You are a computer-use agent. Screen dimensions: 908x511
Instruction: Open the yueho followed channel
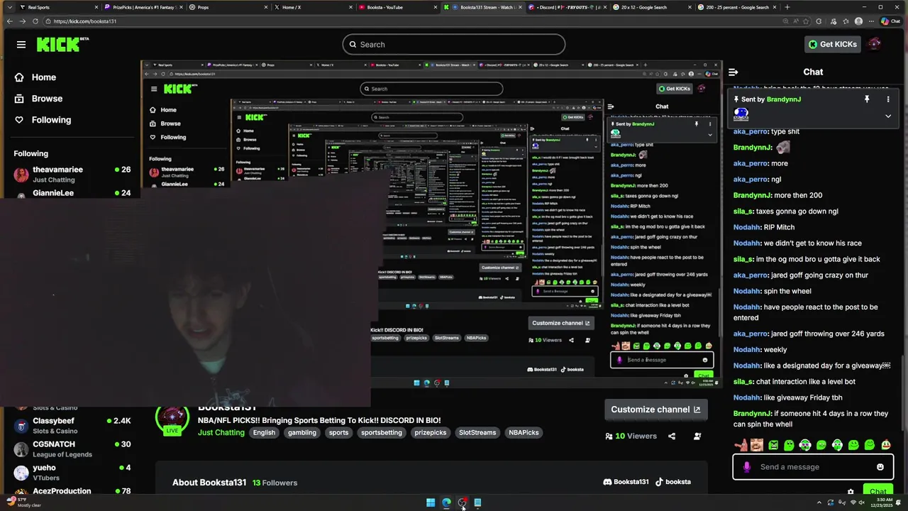pyautogui.click(x=71, y=473)
